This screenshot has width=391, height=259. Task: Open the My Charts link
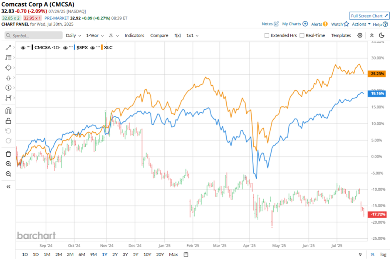[x=292, y=24]
